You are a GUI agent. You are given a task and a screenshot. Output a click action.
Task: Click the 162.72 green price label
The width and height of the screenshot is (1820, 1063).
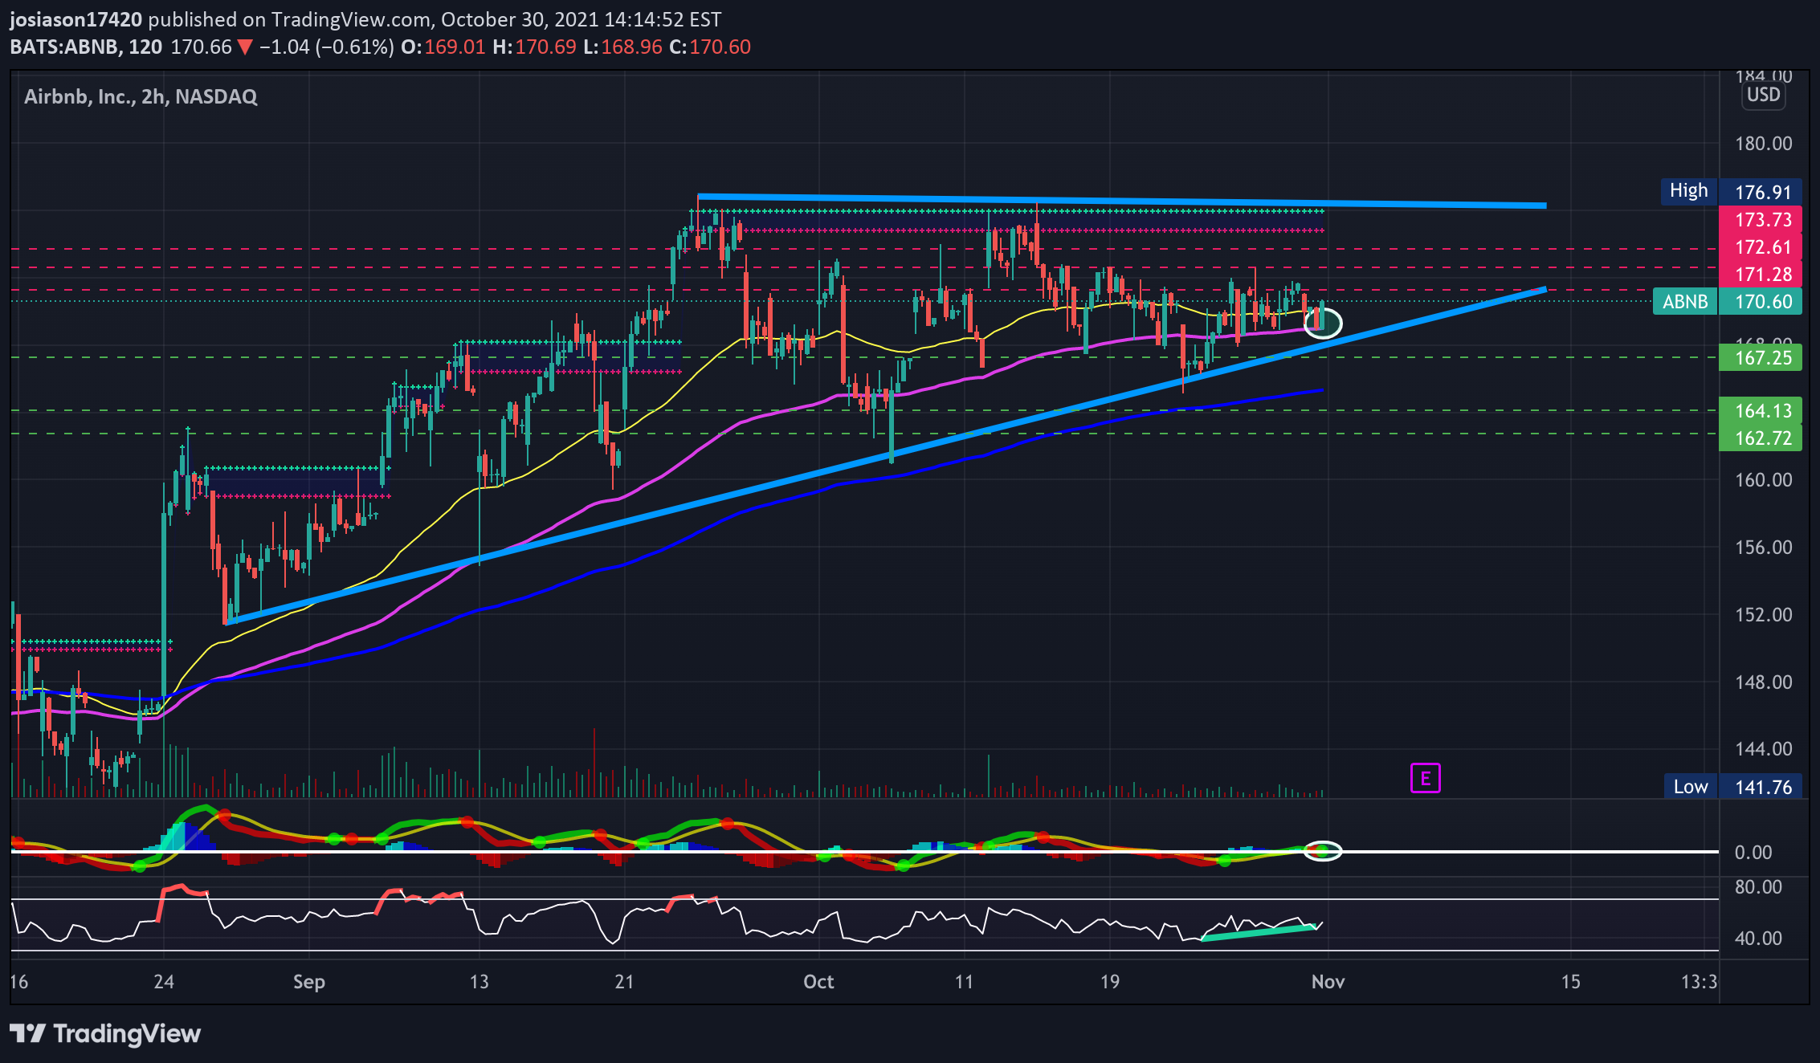pyautogui.click(x=1761, y=438)
